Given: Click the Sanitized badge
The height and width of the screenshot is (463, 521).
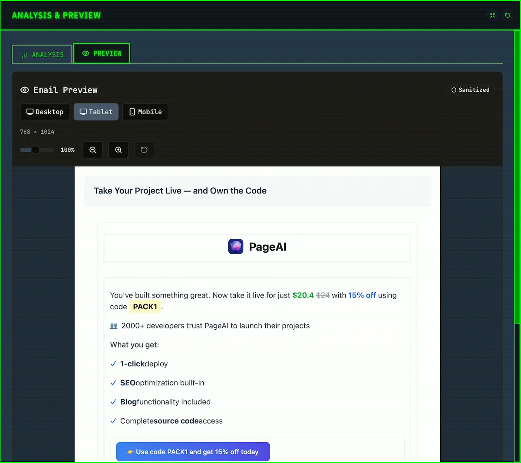Looking at the screenshot, I should (x=470, y=90).
